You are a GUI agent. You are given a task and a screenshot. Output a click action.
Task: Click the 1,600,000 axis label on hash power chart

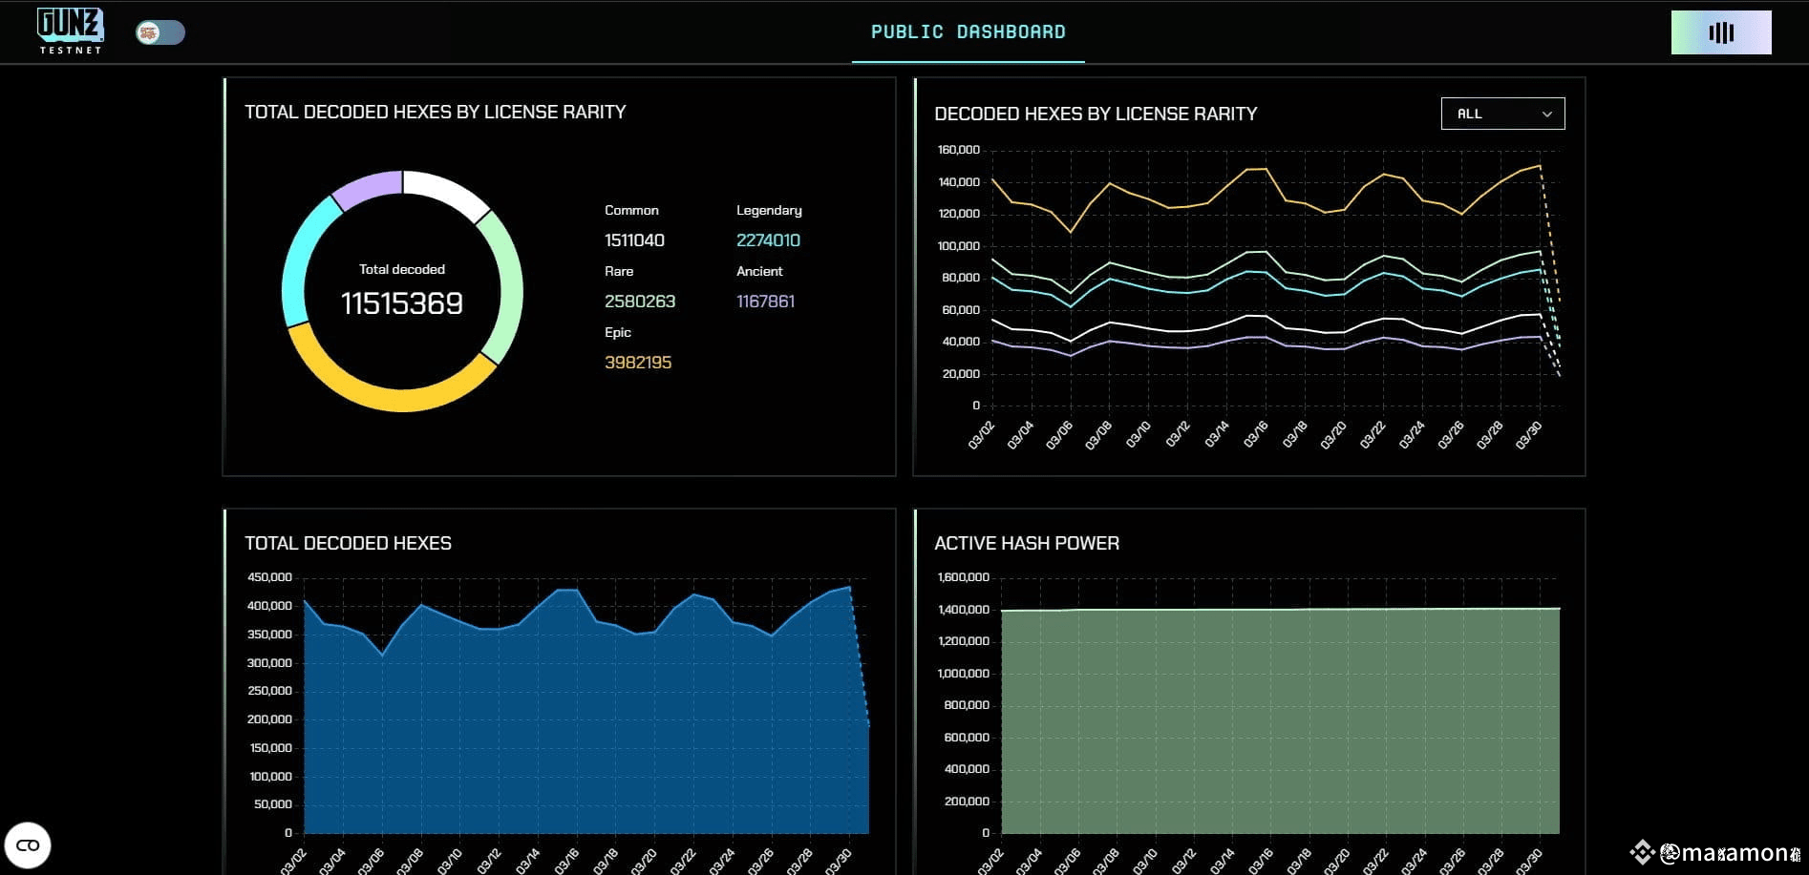pyautogui.click(x=964, y=577)
